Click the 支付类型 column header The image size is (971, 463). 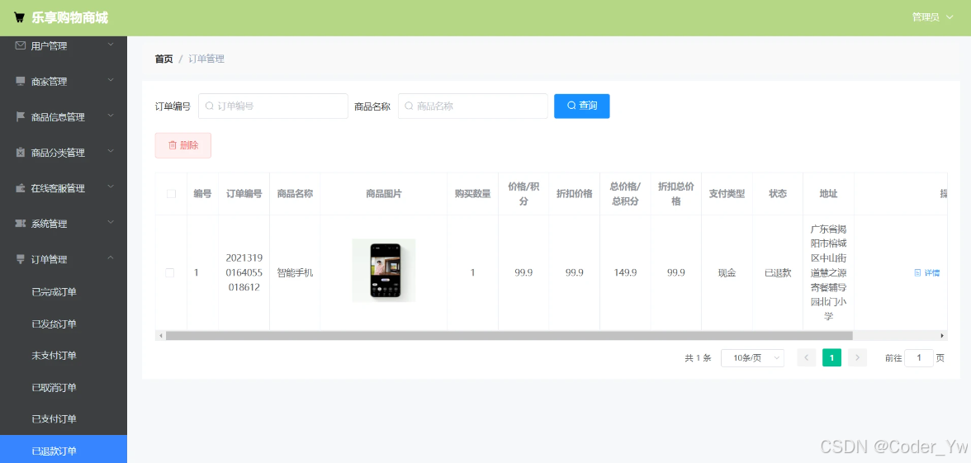[727, 194]
